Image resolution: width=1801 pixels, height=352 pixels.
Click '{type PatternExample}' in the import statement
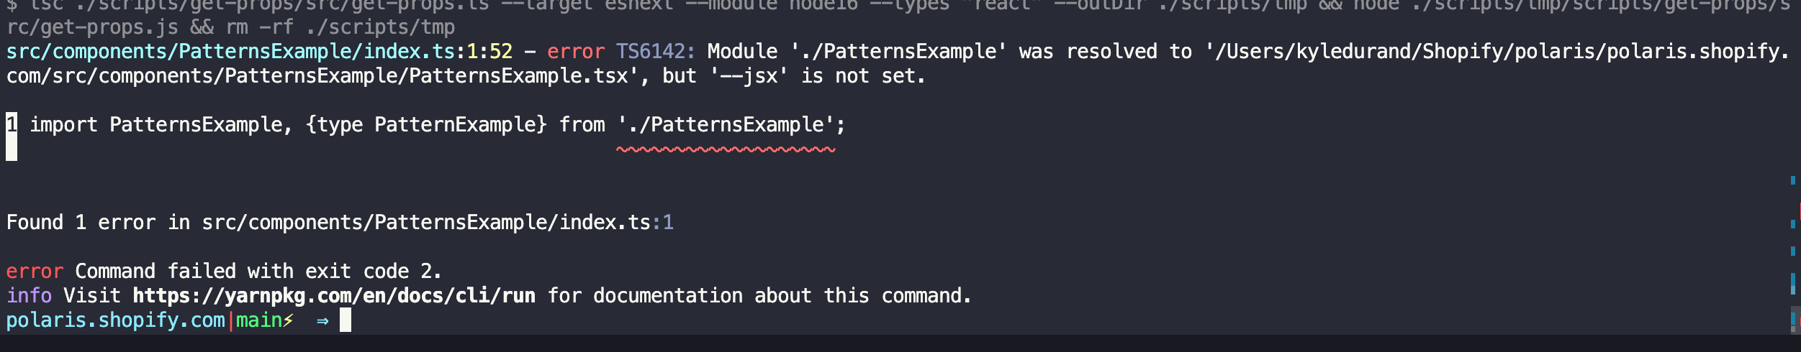click(426, 125)
